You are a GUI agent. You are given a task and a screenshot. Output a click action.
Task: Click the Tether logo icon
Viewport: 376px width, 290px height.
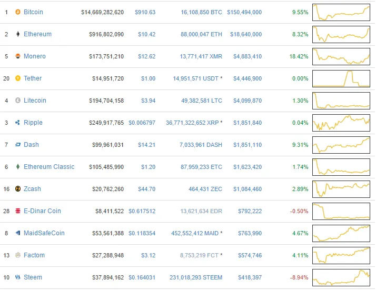(x=18, y=78)
